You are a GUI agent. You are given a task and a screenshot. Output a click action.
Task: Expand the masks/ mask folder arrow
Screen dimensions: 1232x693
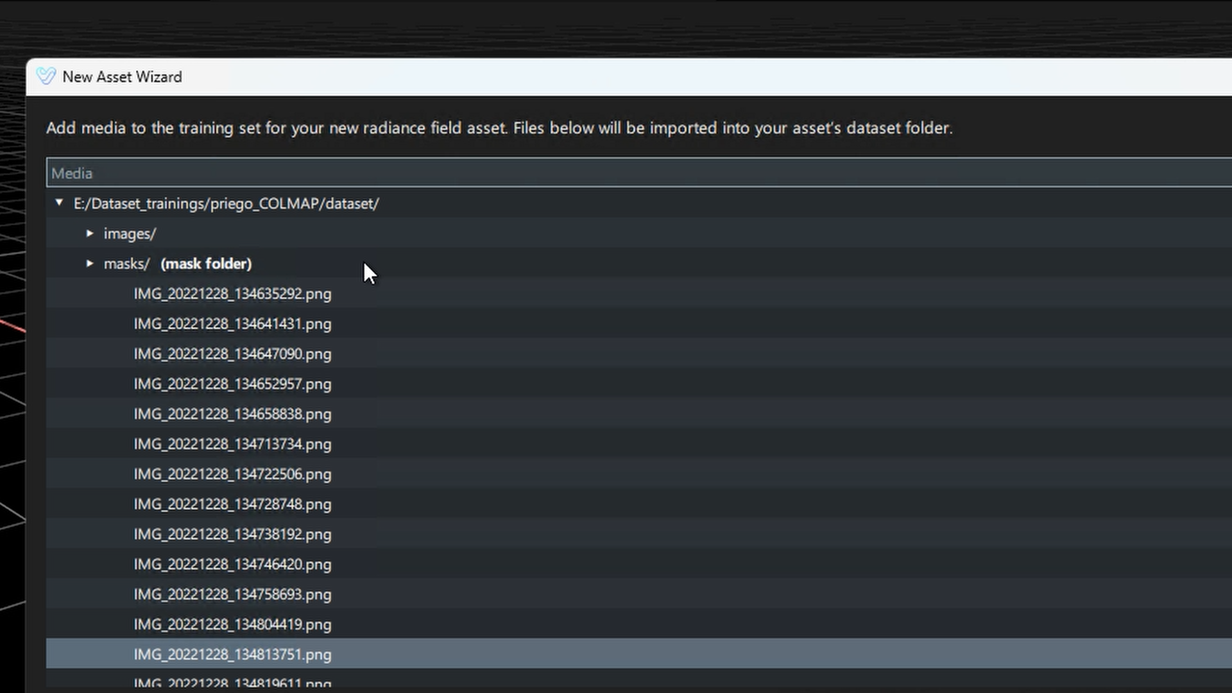pyautogui.click(x=90, y=264)
